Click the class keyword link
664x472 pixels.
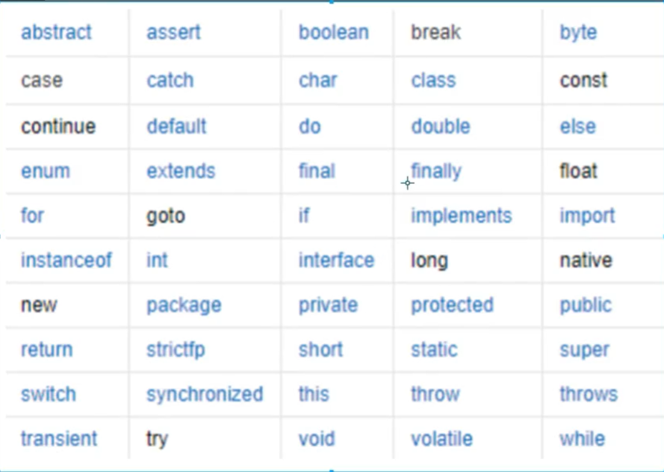pos(433,80)
